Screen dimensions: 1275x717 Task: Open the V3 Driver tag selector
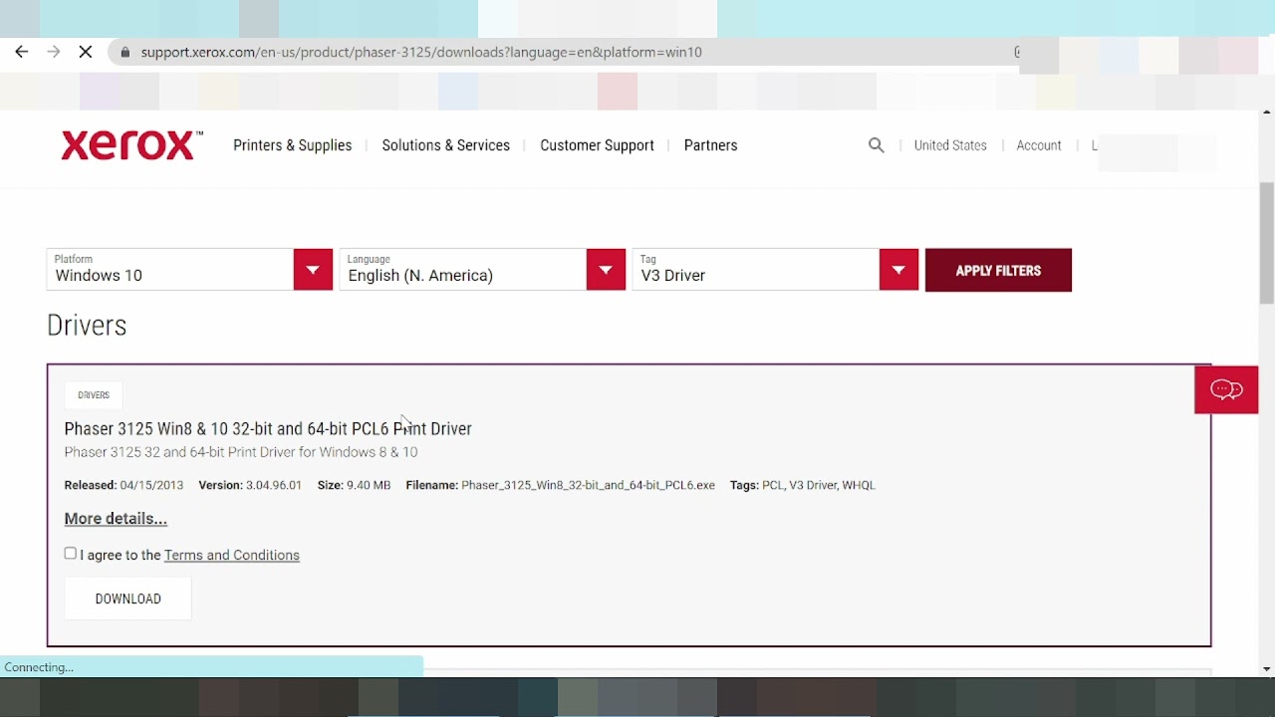click(775, 270)
